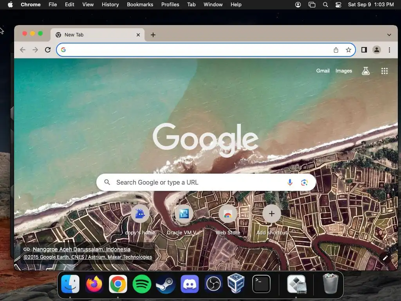Viewport: 401px width, 301px height.
Task: Expand the tab search chevron
Action: click(x=389, y=35)
